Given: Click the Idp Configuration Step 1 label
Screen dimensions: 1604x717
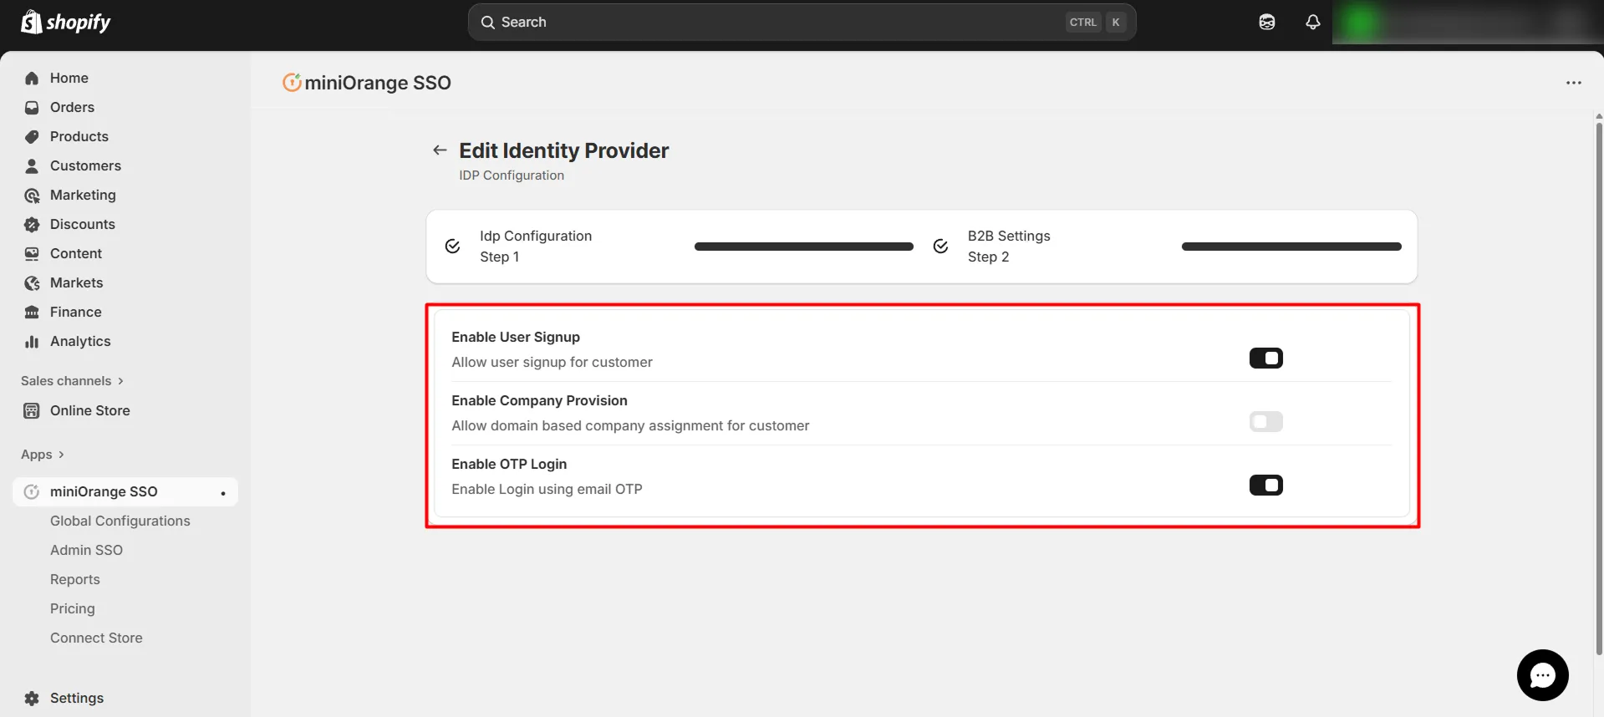Looking at the screenshot, I should [536, 247].
